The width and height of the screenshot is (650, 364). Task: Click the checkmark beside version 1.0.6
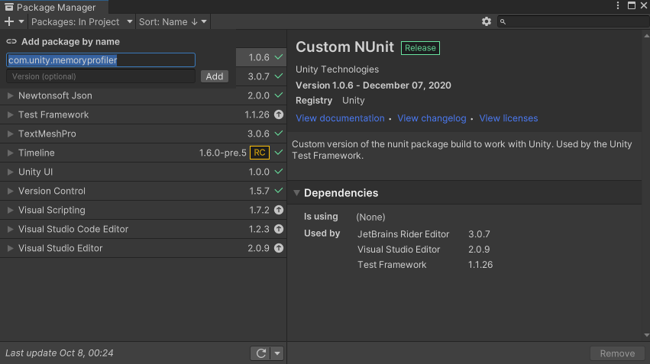click(279, 57)
